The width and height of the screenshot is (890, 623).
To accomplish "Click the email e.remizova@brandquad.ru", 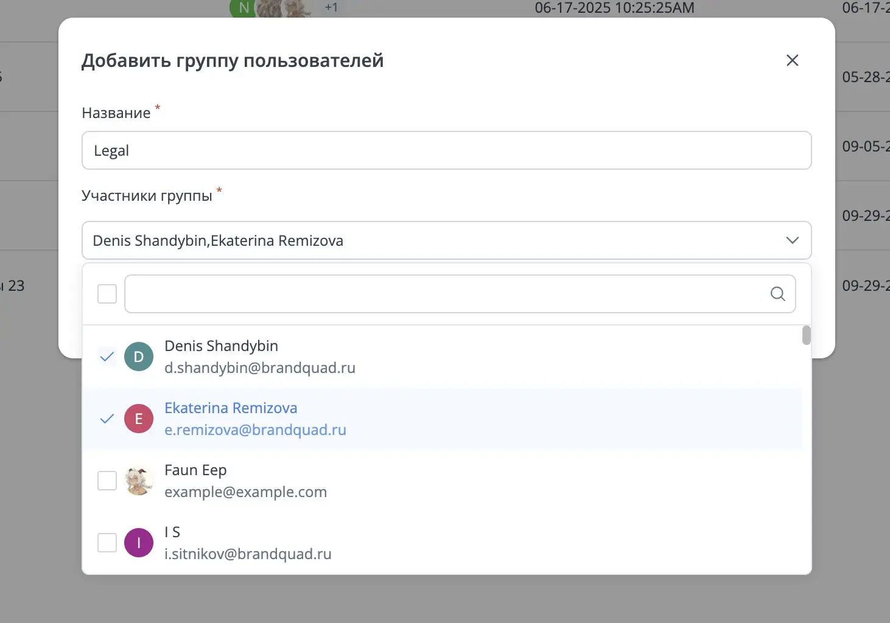I will coord(255,430).
